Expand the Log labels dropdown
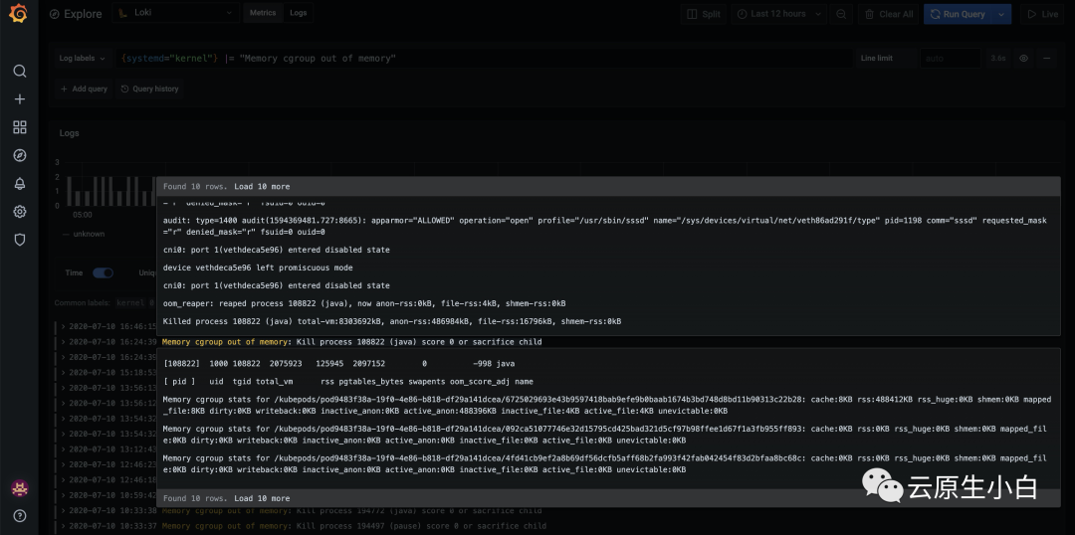Image resolution: width=1075 pixels, height=535 pixels. pos(82,59)
